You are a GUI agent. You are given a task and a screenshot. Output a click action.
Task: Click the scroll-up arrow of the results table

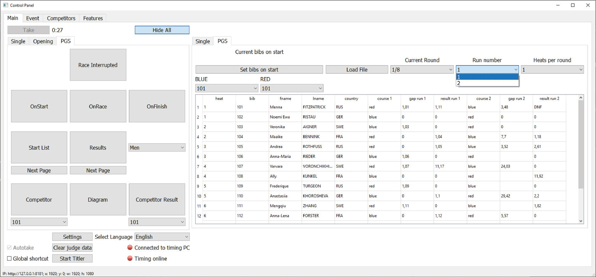pyautogui.click(x=581, y=97)
